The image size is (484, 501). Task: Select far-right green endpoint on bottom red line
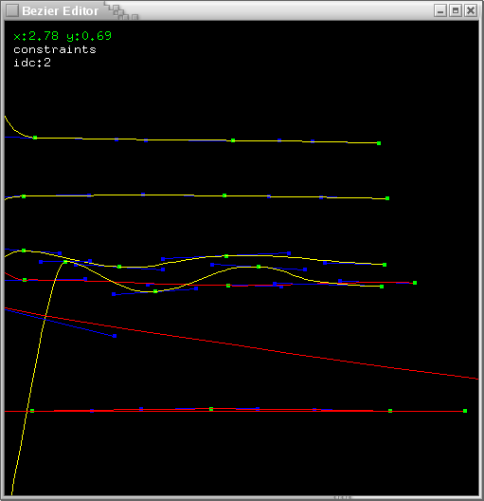pos(465,411)
